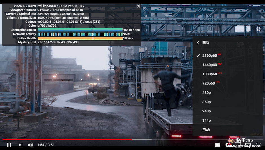Image resolution: width=265 pixels, height=150 pixels.
Task: Select 1440p60 HD quality
Action: 210,65
